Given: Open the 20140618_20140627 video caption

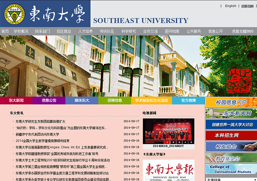Looking at the screenshot, I should [x=168, y=146].
